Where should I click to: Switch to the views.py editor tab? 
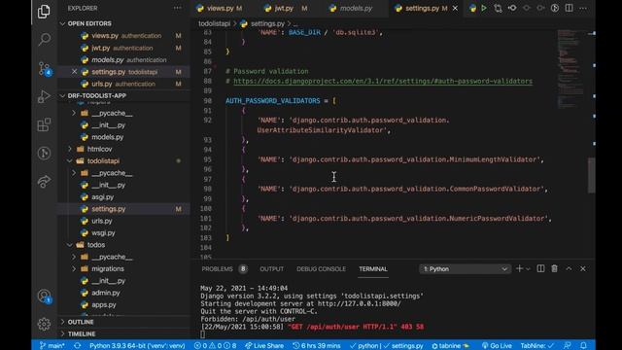pyautogui.click(x=221, y=8)
